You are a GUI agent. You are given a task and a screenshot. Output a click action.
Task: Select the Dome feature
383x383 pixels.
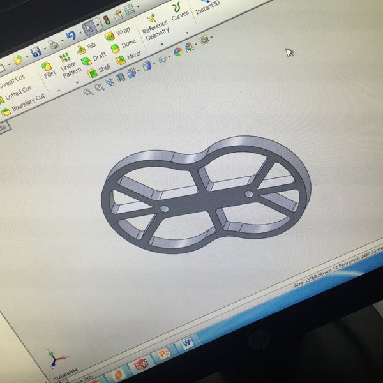123,47
